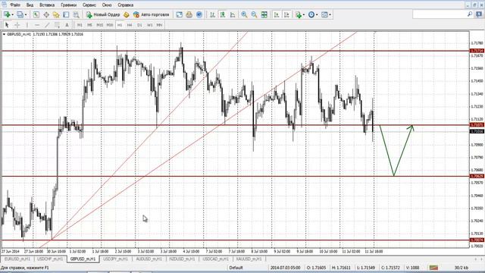Viewport: 485px width, 273px height.
Task: Select the H1 timeframe button
Action: click(120, 25)
